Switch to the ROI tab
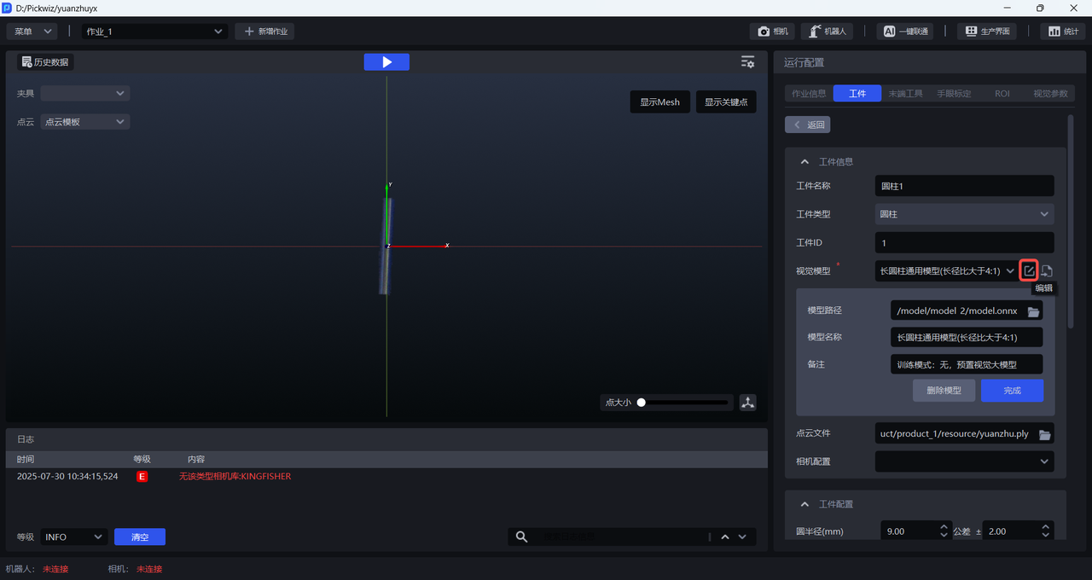The height and width of the screenshot is (580, 1092). point(1002,94)
